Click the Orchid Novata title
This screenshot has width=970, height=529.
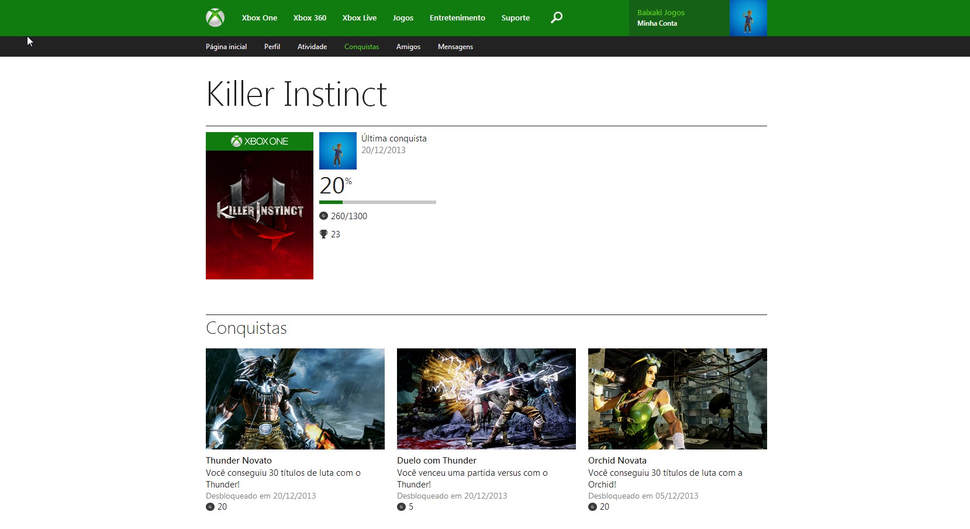617,461
